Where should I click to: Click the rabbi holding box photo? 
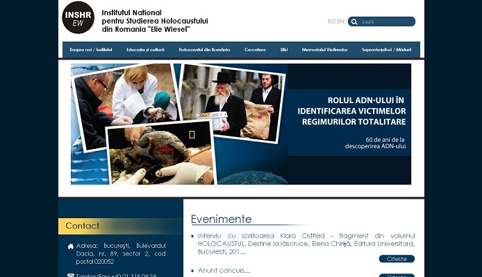pos(232,102)
